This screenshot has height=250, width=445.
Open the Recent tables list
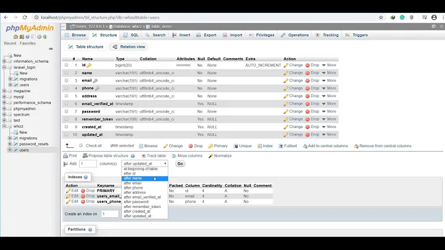(10, 43)
